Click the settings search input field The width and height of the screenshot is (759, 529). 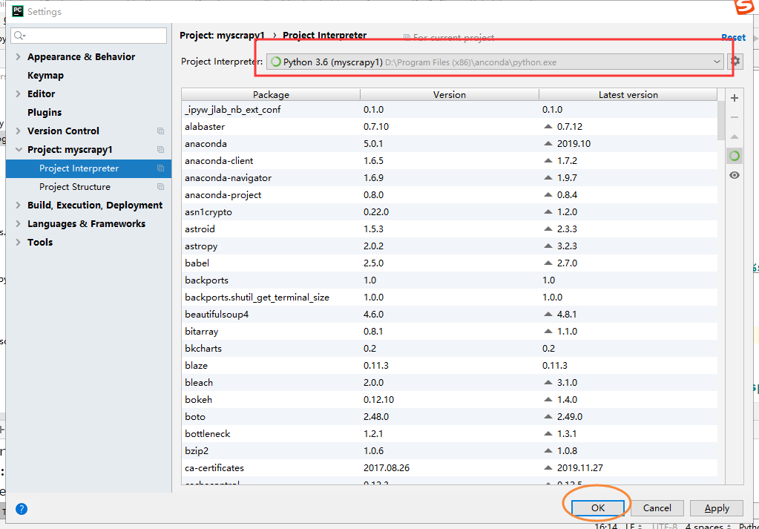pyautogui.click(x=89, y=36)
